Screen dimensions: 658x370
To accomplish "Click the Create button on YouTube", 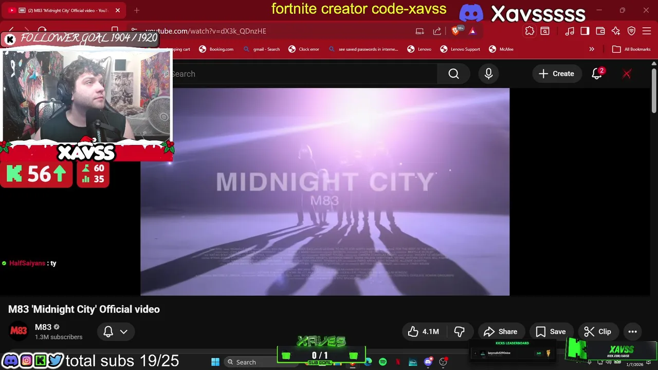I will click(x=556, y=74).
